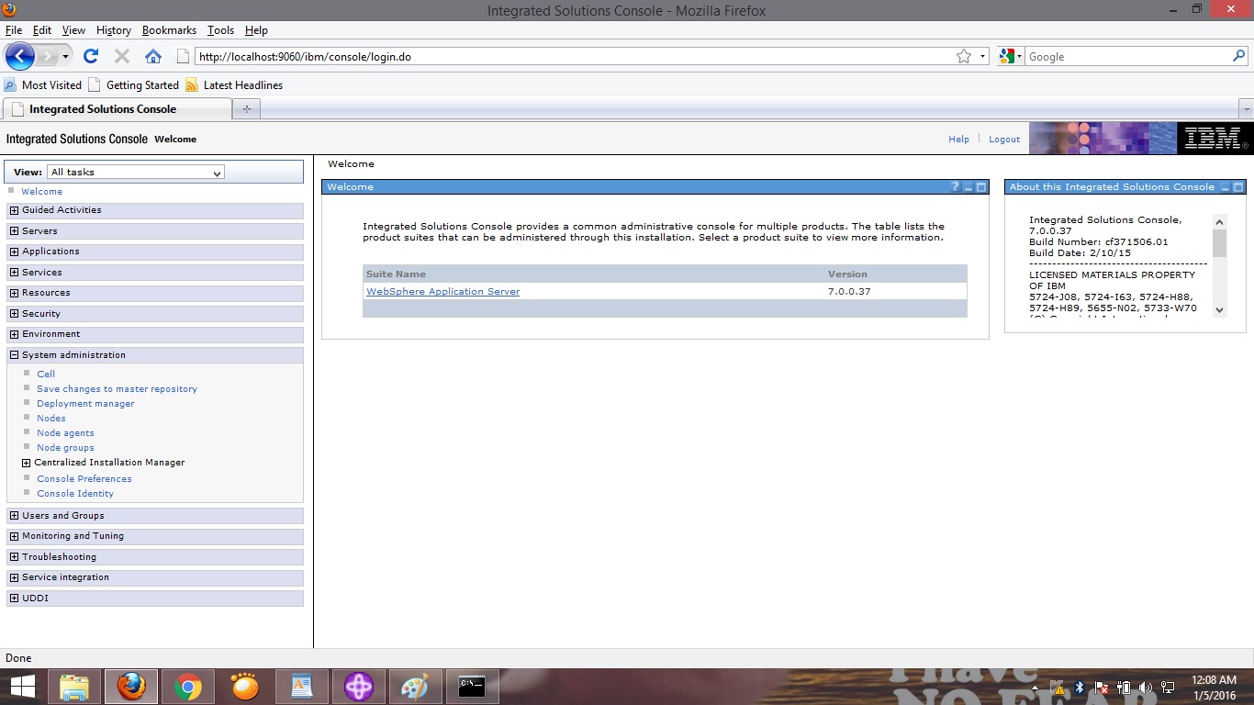Reload the current page
The width and height of the screenshot is (1254, 705).
click(90, 56)
